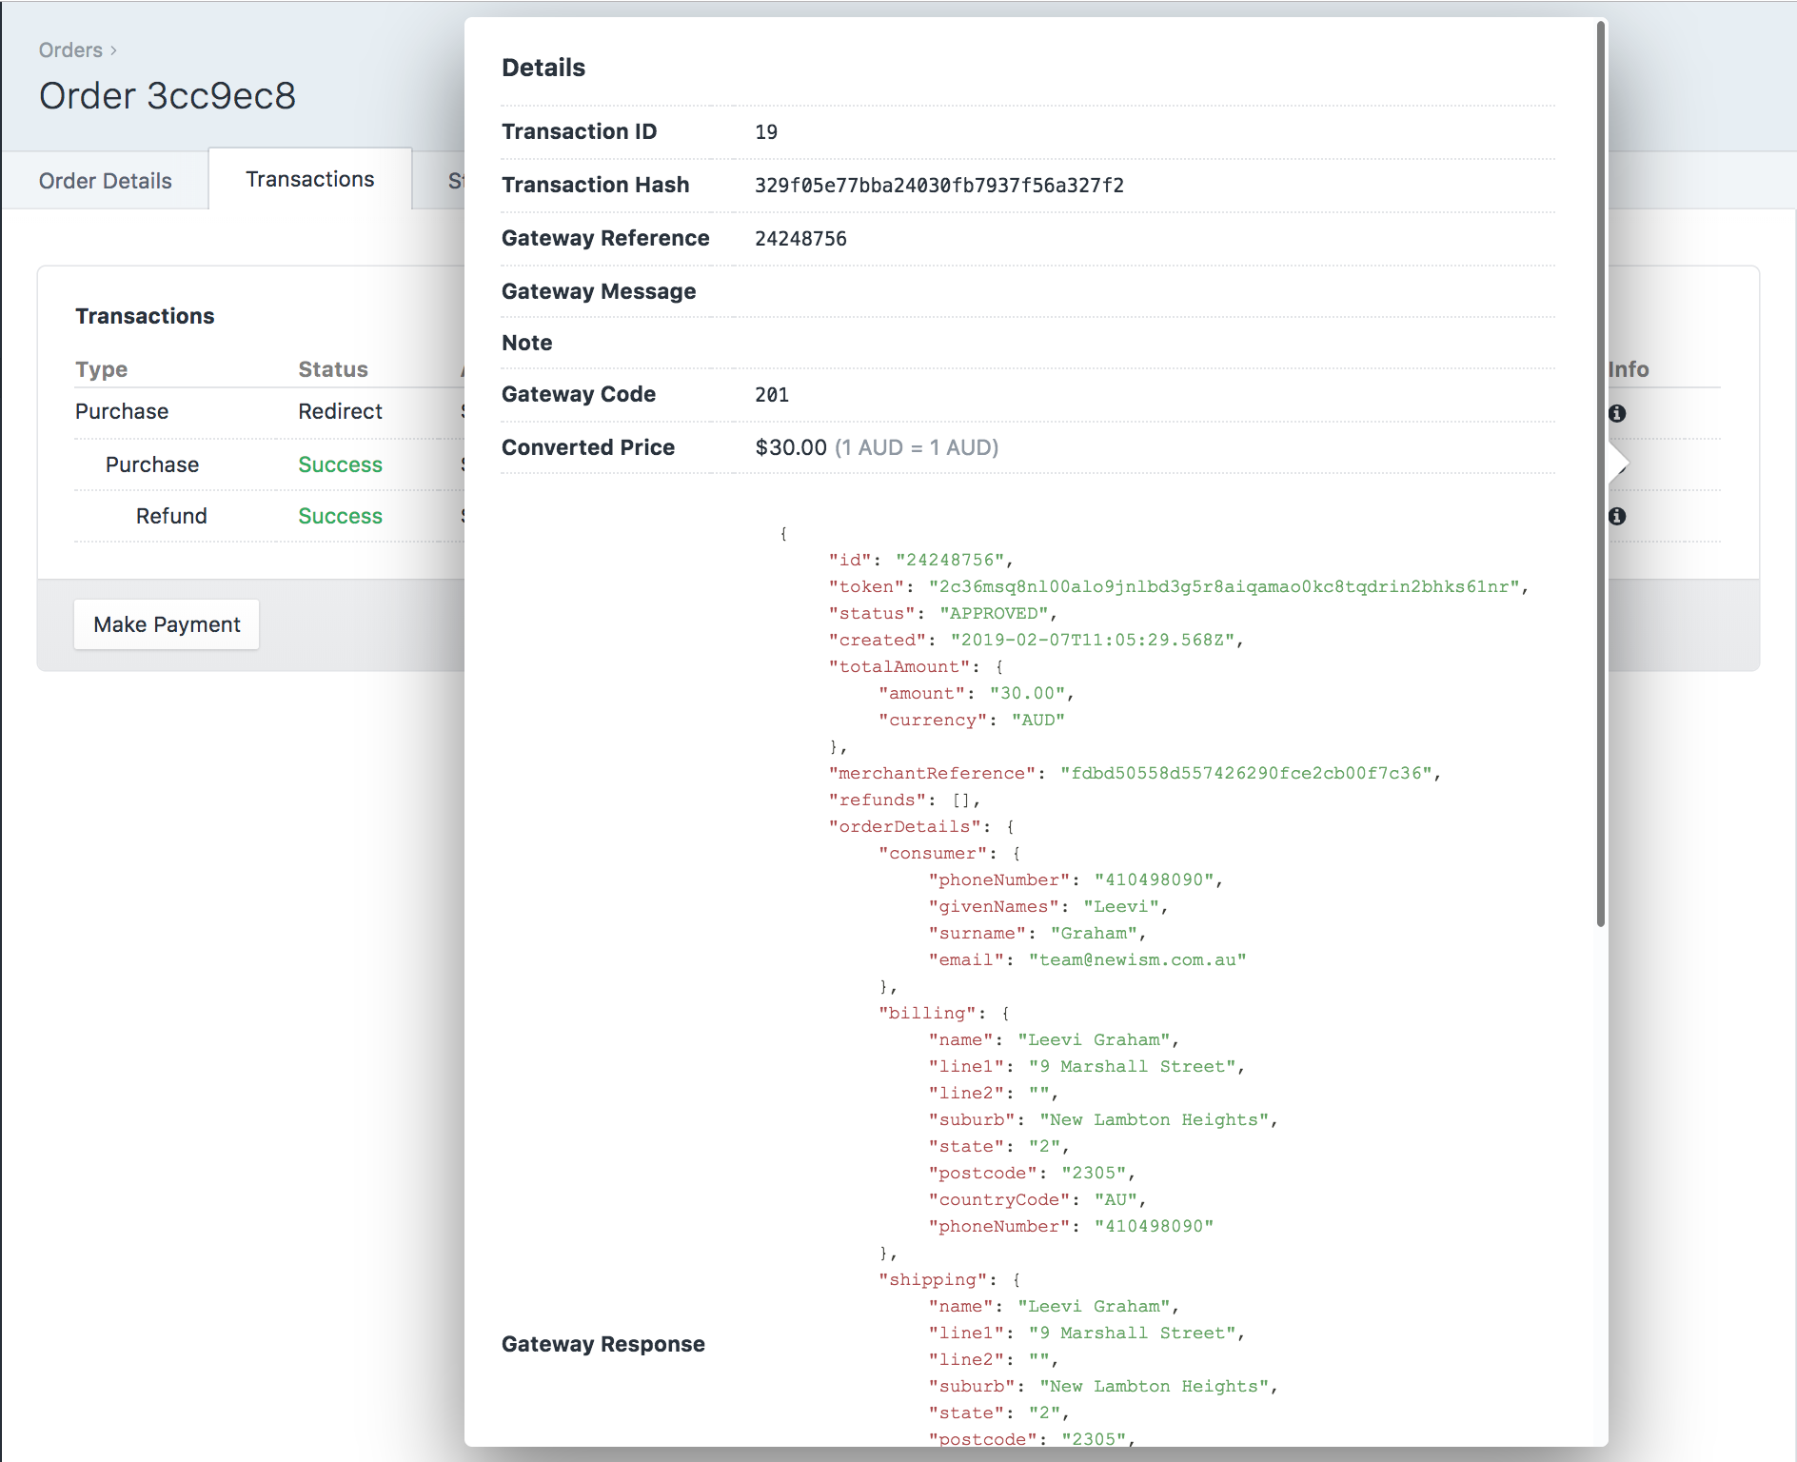Screen dimensions: 1797x1462
Task: Click the "APPROVED" status value
Action: (x=994, y=613)
